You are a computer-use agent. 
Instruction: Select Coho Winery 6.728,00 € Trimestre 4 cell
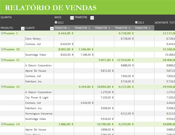[x=127, y=39]
